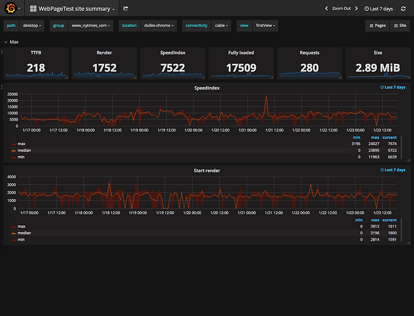The height and width of the screenshot is (316, 414).
Task: Click the Size panel title
Action: tap(378, 53)
